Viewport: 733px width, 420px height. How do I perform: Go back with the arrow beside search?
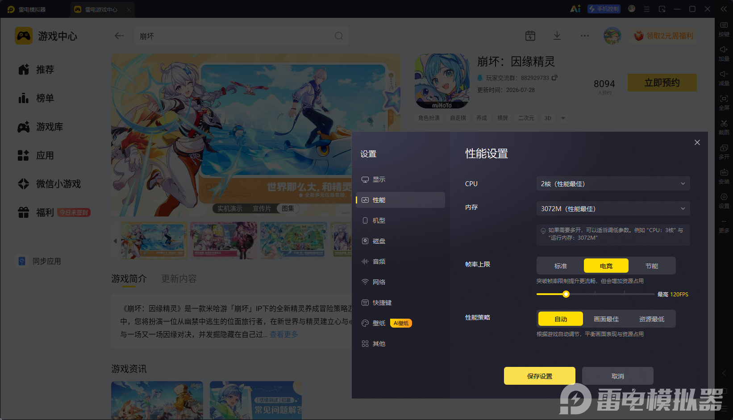coord(119,36)
